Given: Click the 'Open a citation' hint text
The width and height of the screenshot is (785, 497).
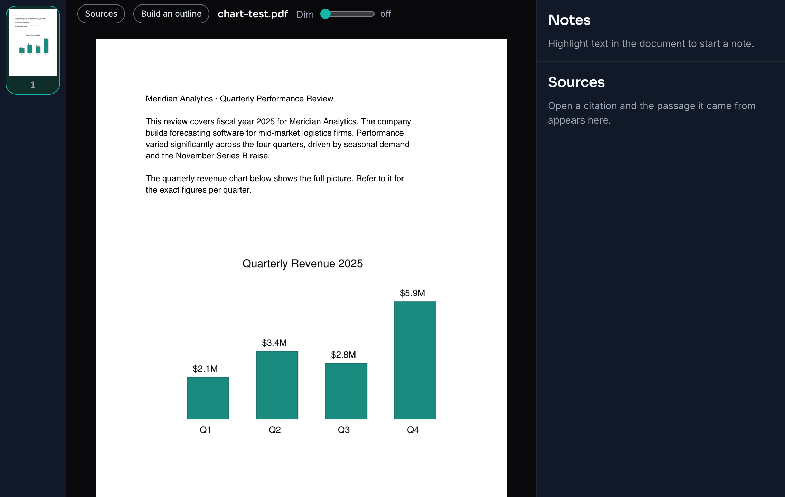Looking at the screenshot, I should click(x=652, y=113).
